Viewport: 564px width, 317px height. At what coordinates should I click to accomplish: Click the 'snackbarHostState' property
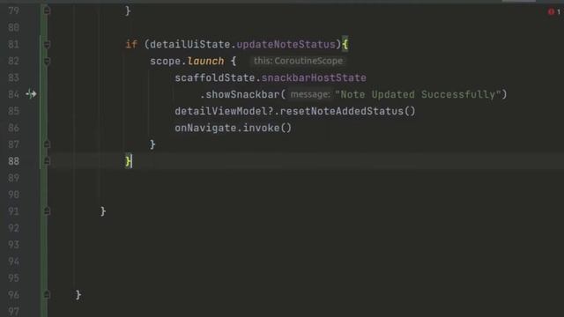click(x=314, y=77)
